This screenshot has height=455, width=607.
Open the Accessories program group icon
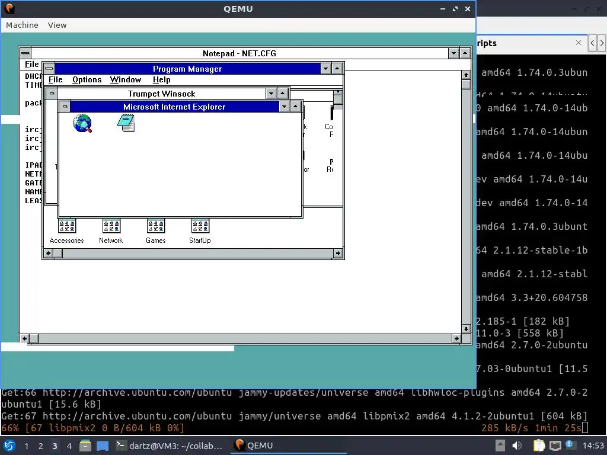point(66,232)
